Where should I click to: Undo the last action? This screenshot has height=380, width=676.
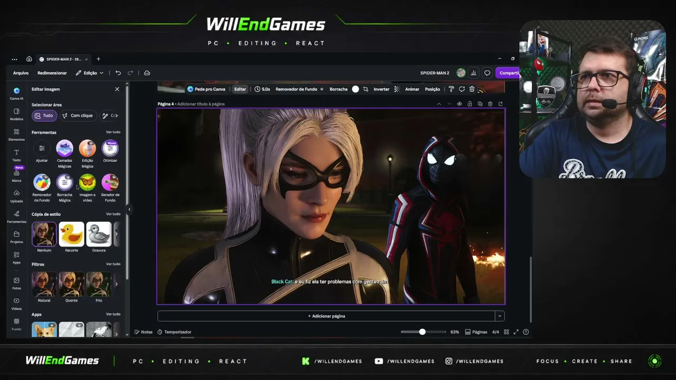(118, 73)
